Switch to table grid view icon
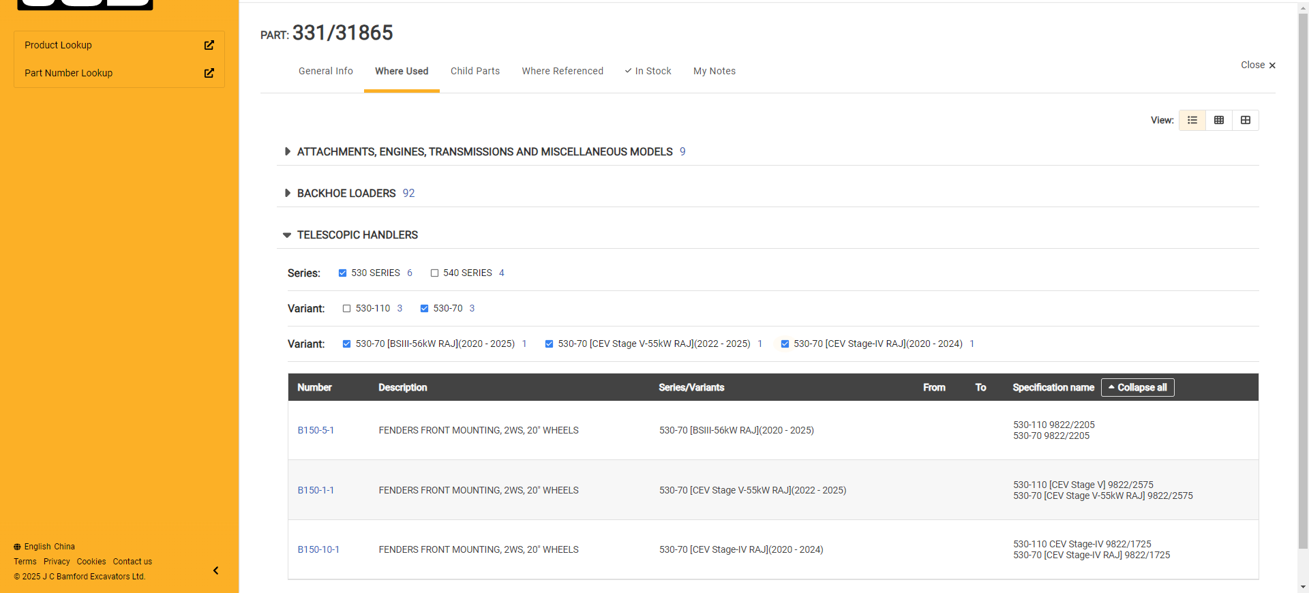The height and width of the screenshot is (593, 1309). 1218,120
